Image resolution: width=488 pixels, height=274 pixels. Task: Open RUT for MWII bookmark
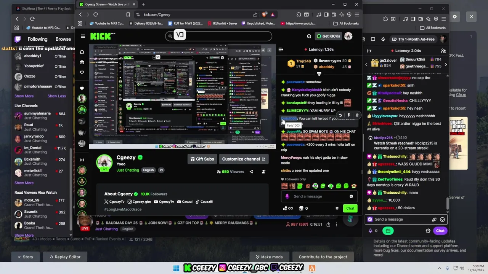(185, 24)
